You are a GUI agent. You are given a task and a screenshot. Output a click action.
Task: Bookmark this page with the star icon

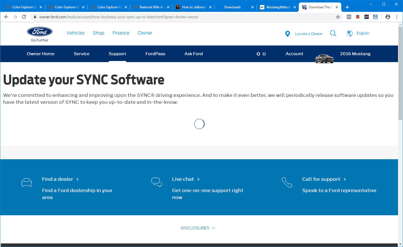[338, 17]
